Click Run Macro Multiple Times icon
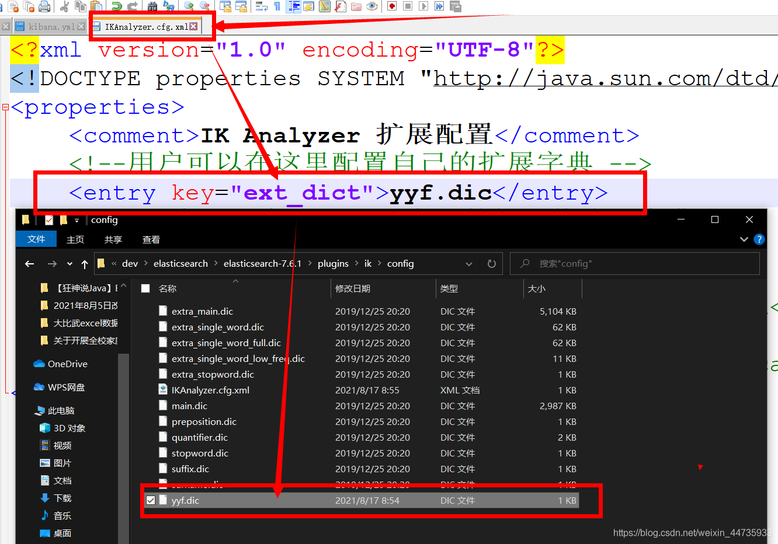778x544 pixels. pos(439,7)
